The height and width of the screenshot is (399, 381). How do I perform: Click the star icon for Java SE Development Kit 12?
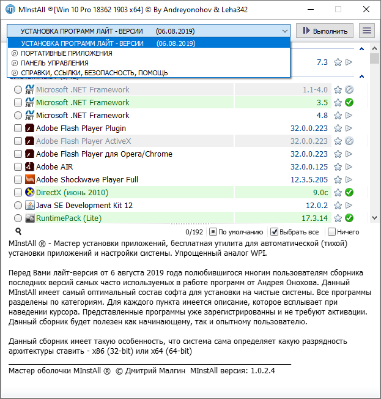point(338,206)
